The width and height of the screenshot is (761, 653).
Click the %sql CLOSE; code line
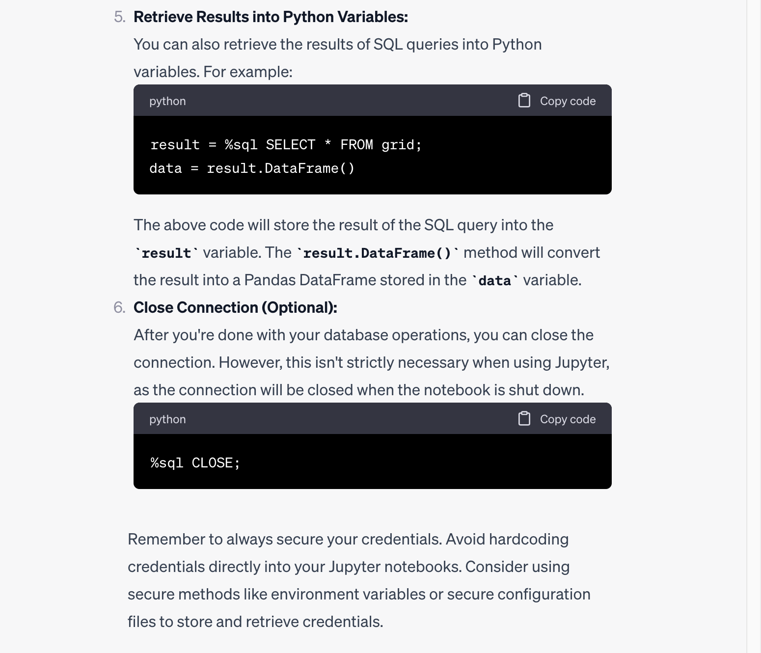click(x=195, y=462)
